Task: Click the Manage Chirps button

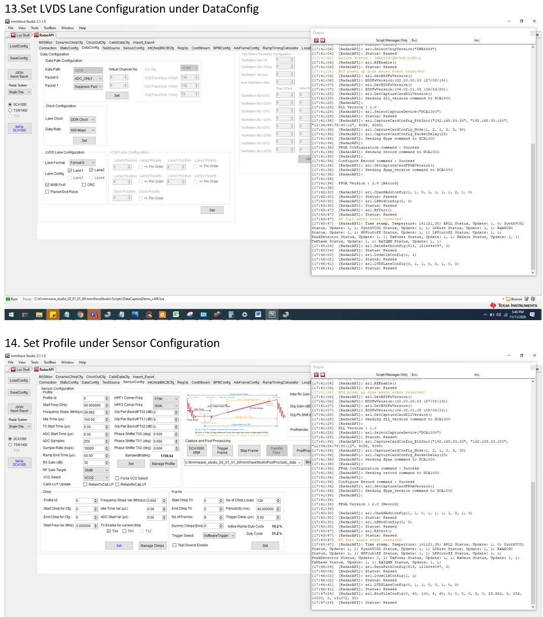Action: click(x=152, y=546)
